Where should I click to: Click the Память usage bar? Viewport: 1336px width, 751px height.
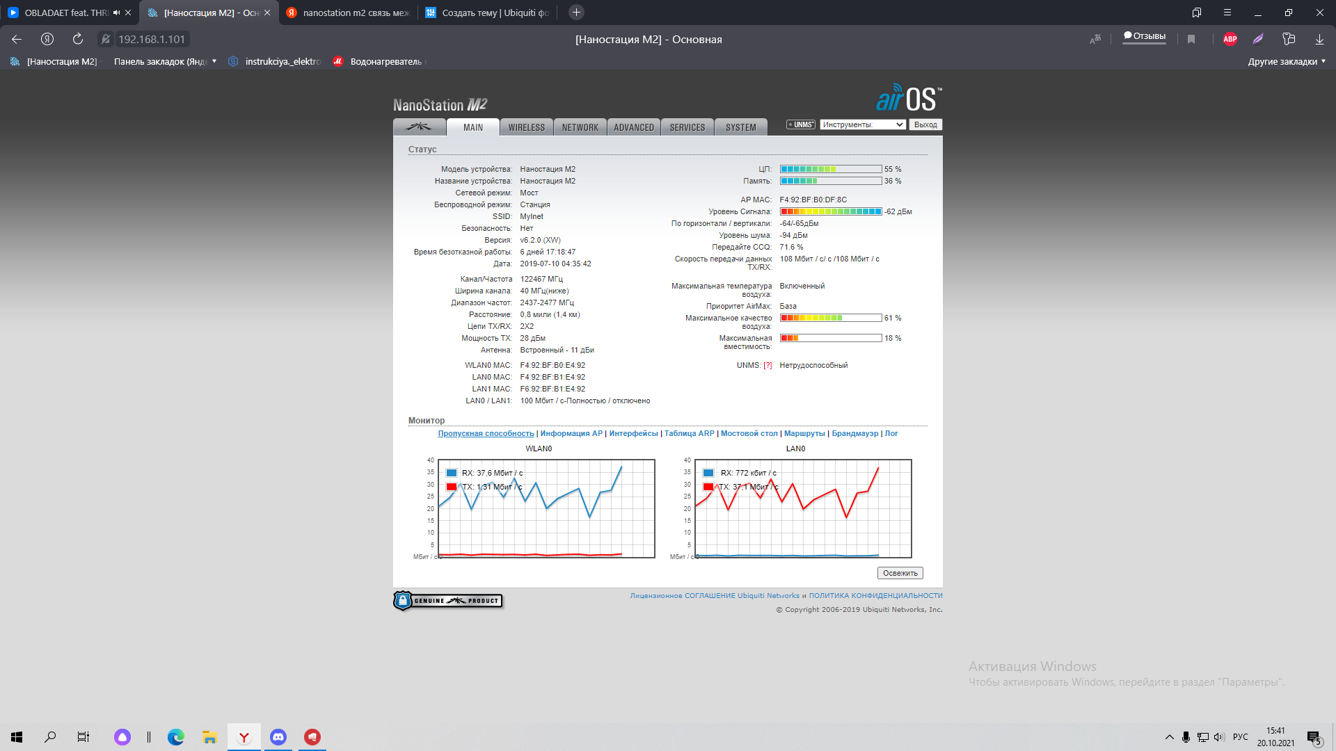[x=831, y=181]
